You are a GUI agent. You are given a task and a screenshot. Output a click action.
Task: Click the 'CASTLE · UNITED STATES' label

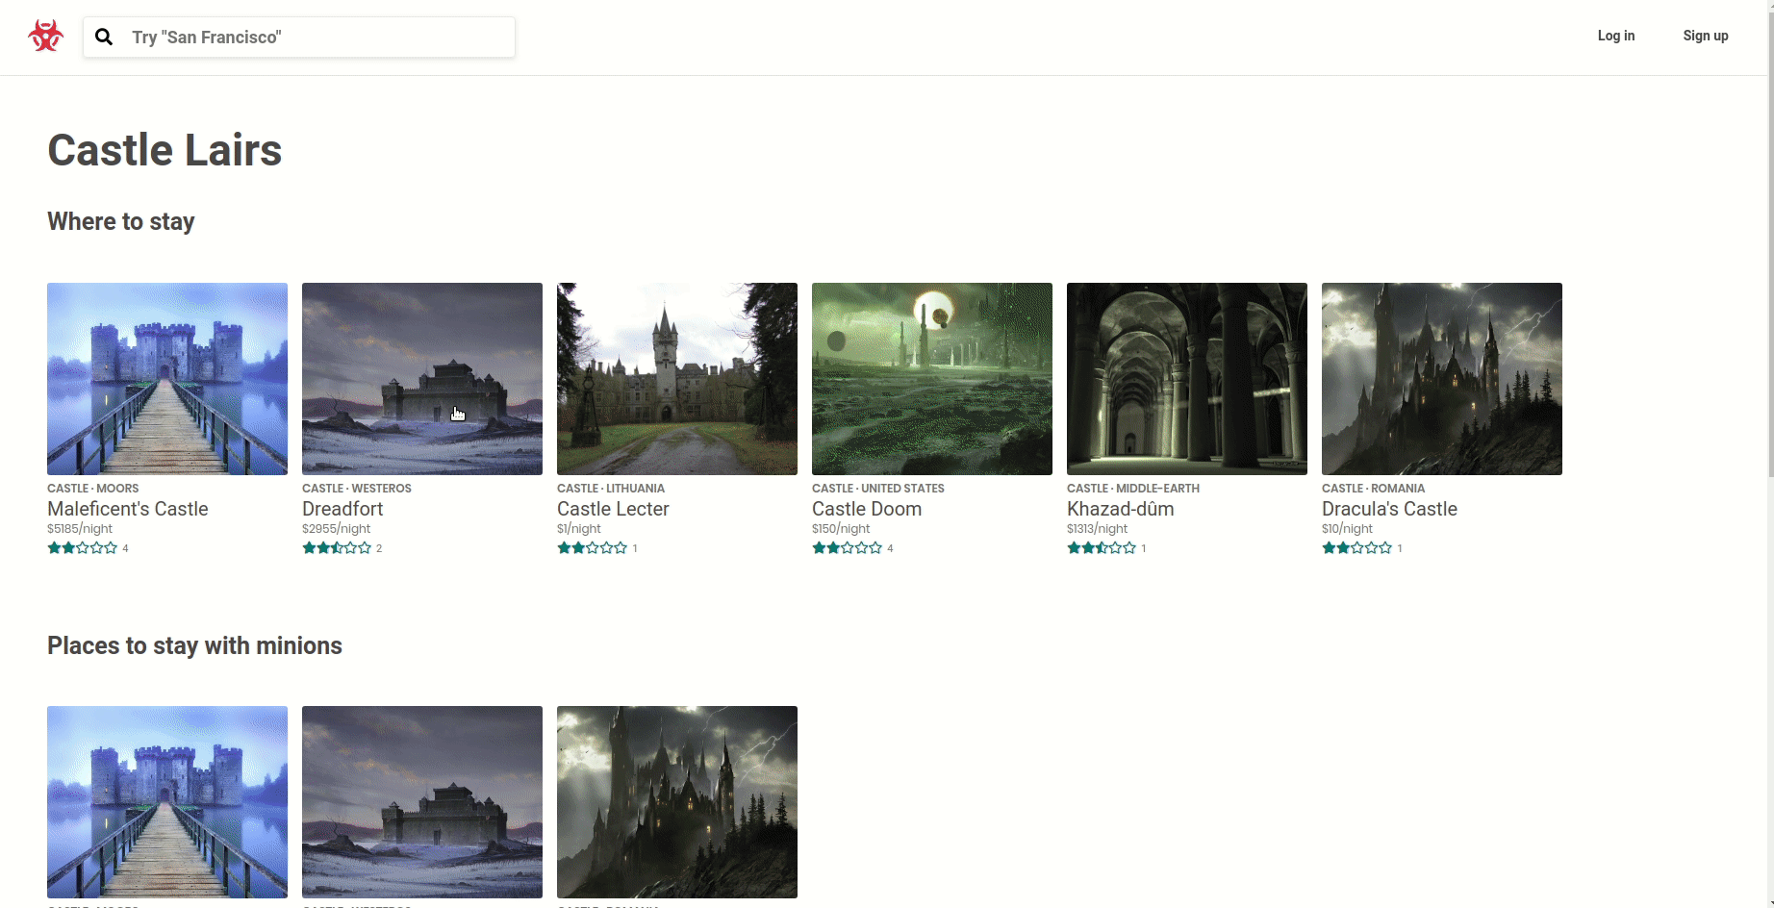[x=878, y=489]
